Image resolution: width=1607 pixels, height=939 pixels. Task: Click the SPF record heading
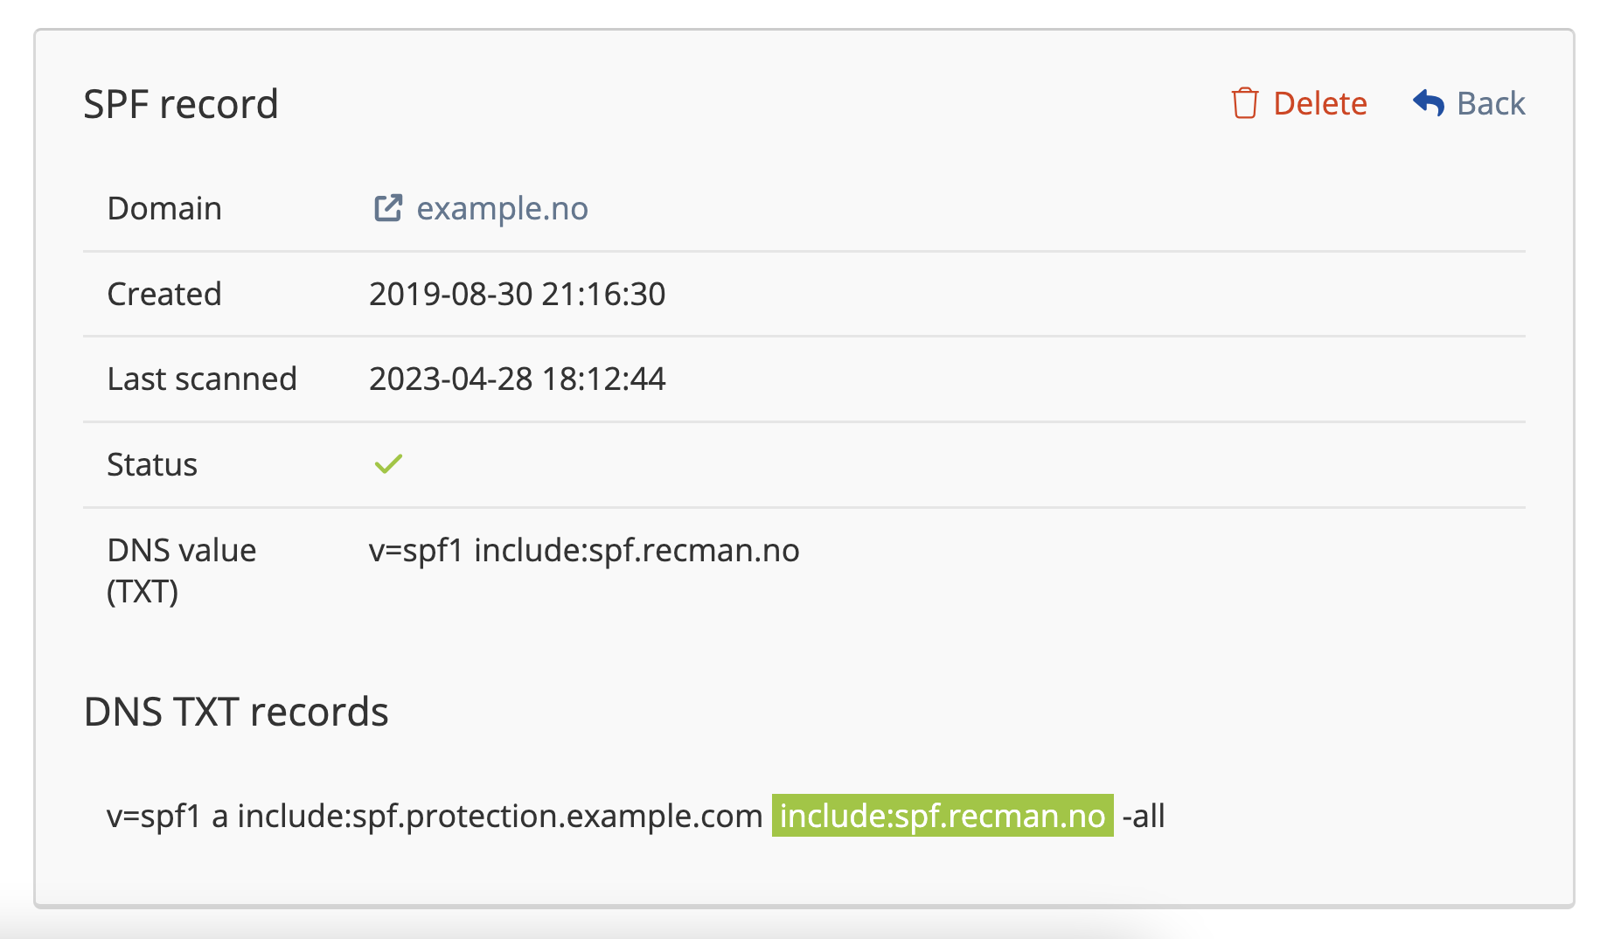point(181,104)
